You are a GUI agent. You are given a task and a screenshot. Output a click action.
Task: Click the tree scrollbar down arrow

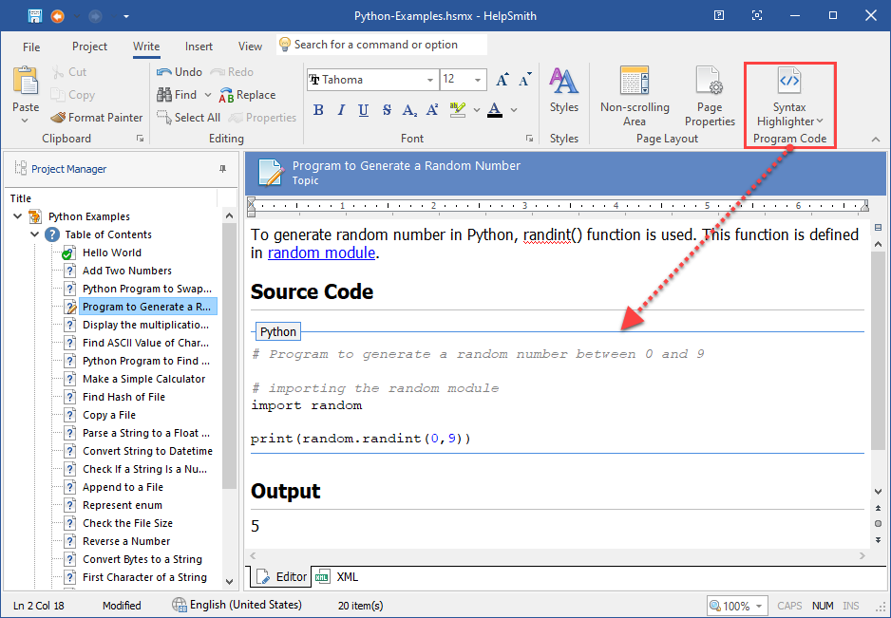tap(229, 581)
